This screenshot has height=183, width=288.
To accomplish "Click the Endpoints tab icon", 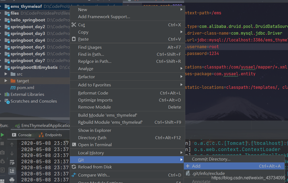I will coord(41,135).
